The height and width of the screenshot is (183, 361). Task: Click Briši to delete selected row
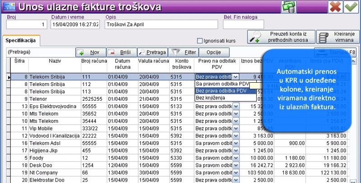pos(121,52)
